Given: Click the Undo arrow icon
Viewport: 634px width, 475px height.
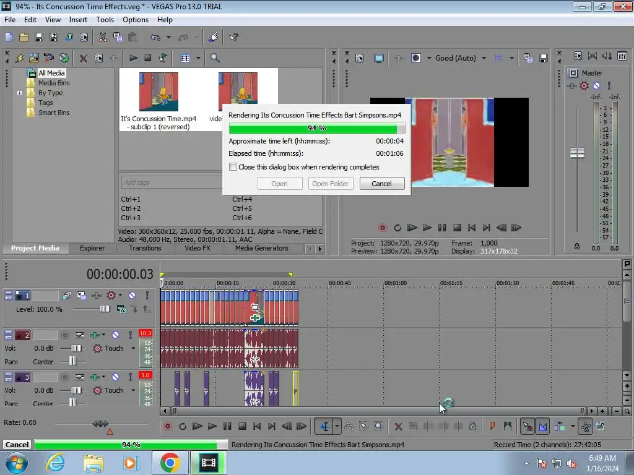Looking at the screenshot, I should [x=155, y=37].
